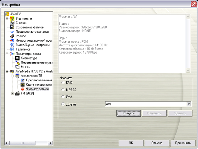Click the tree horizontal scrollbar thumb

pos(23,143)
